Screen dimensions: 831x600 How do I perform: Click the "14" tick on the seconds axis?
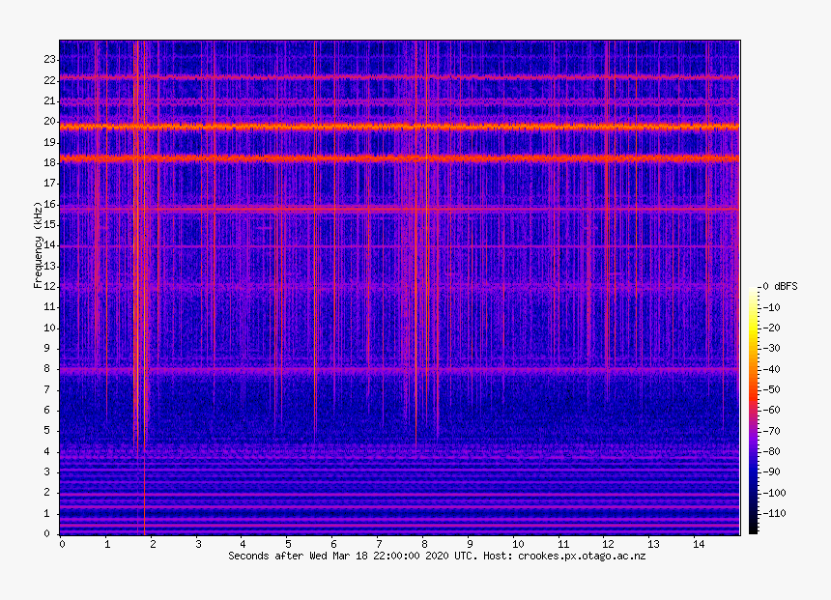tap(699, 544)
